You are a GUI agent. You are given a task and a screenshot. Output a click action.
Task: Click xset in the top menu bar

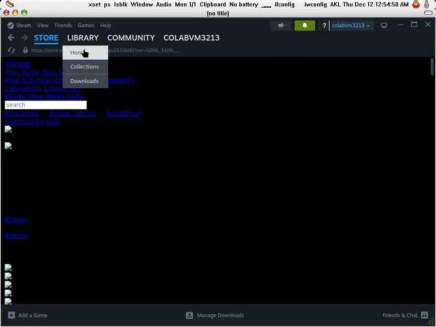click(x=95, y=4)
